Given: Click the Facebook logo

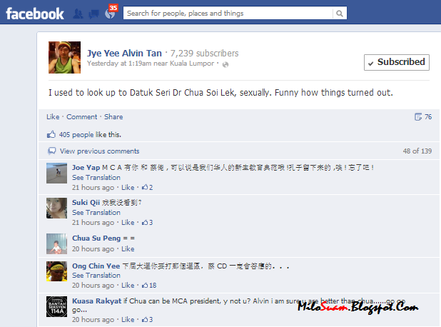Looking at the screenshot, I should 35,14.
